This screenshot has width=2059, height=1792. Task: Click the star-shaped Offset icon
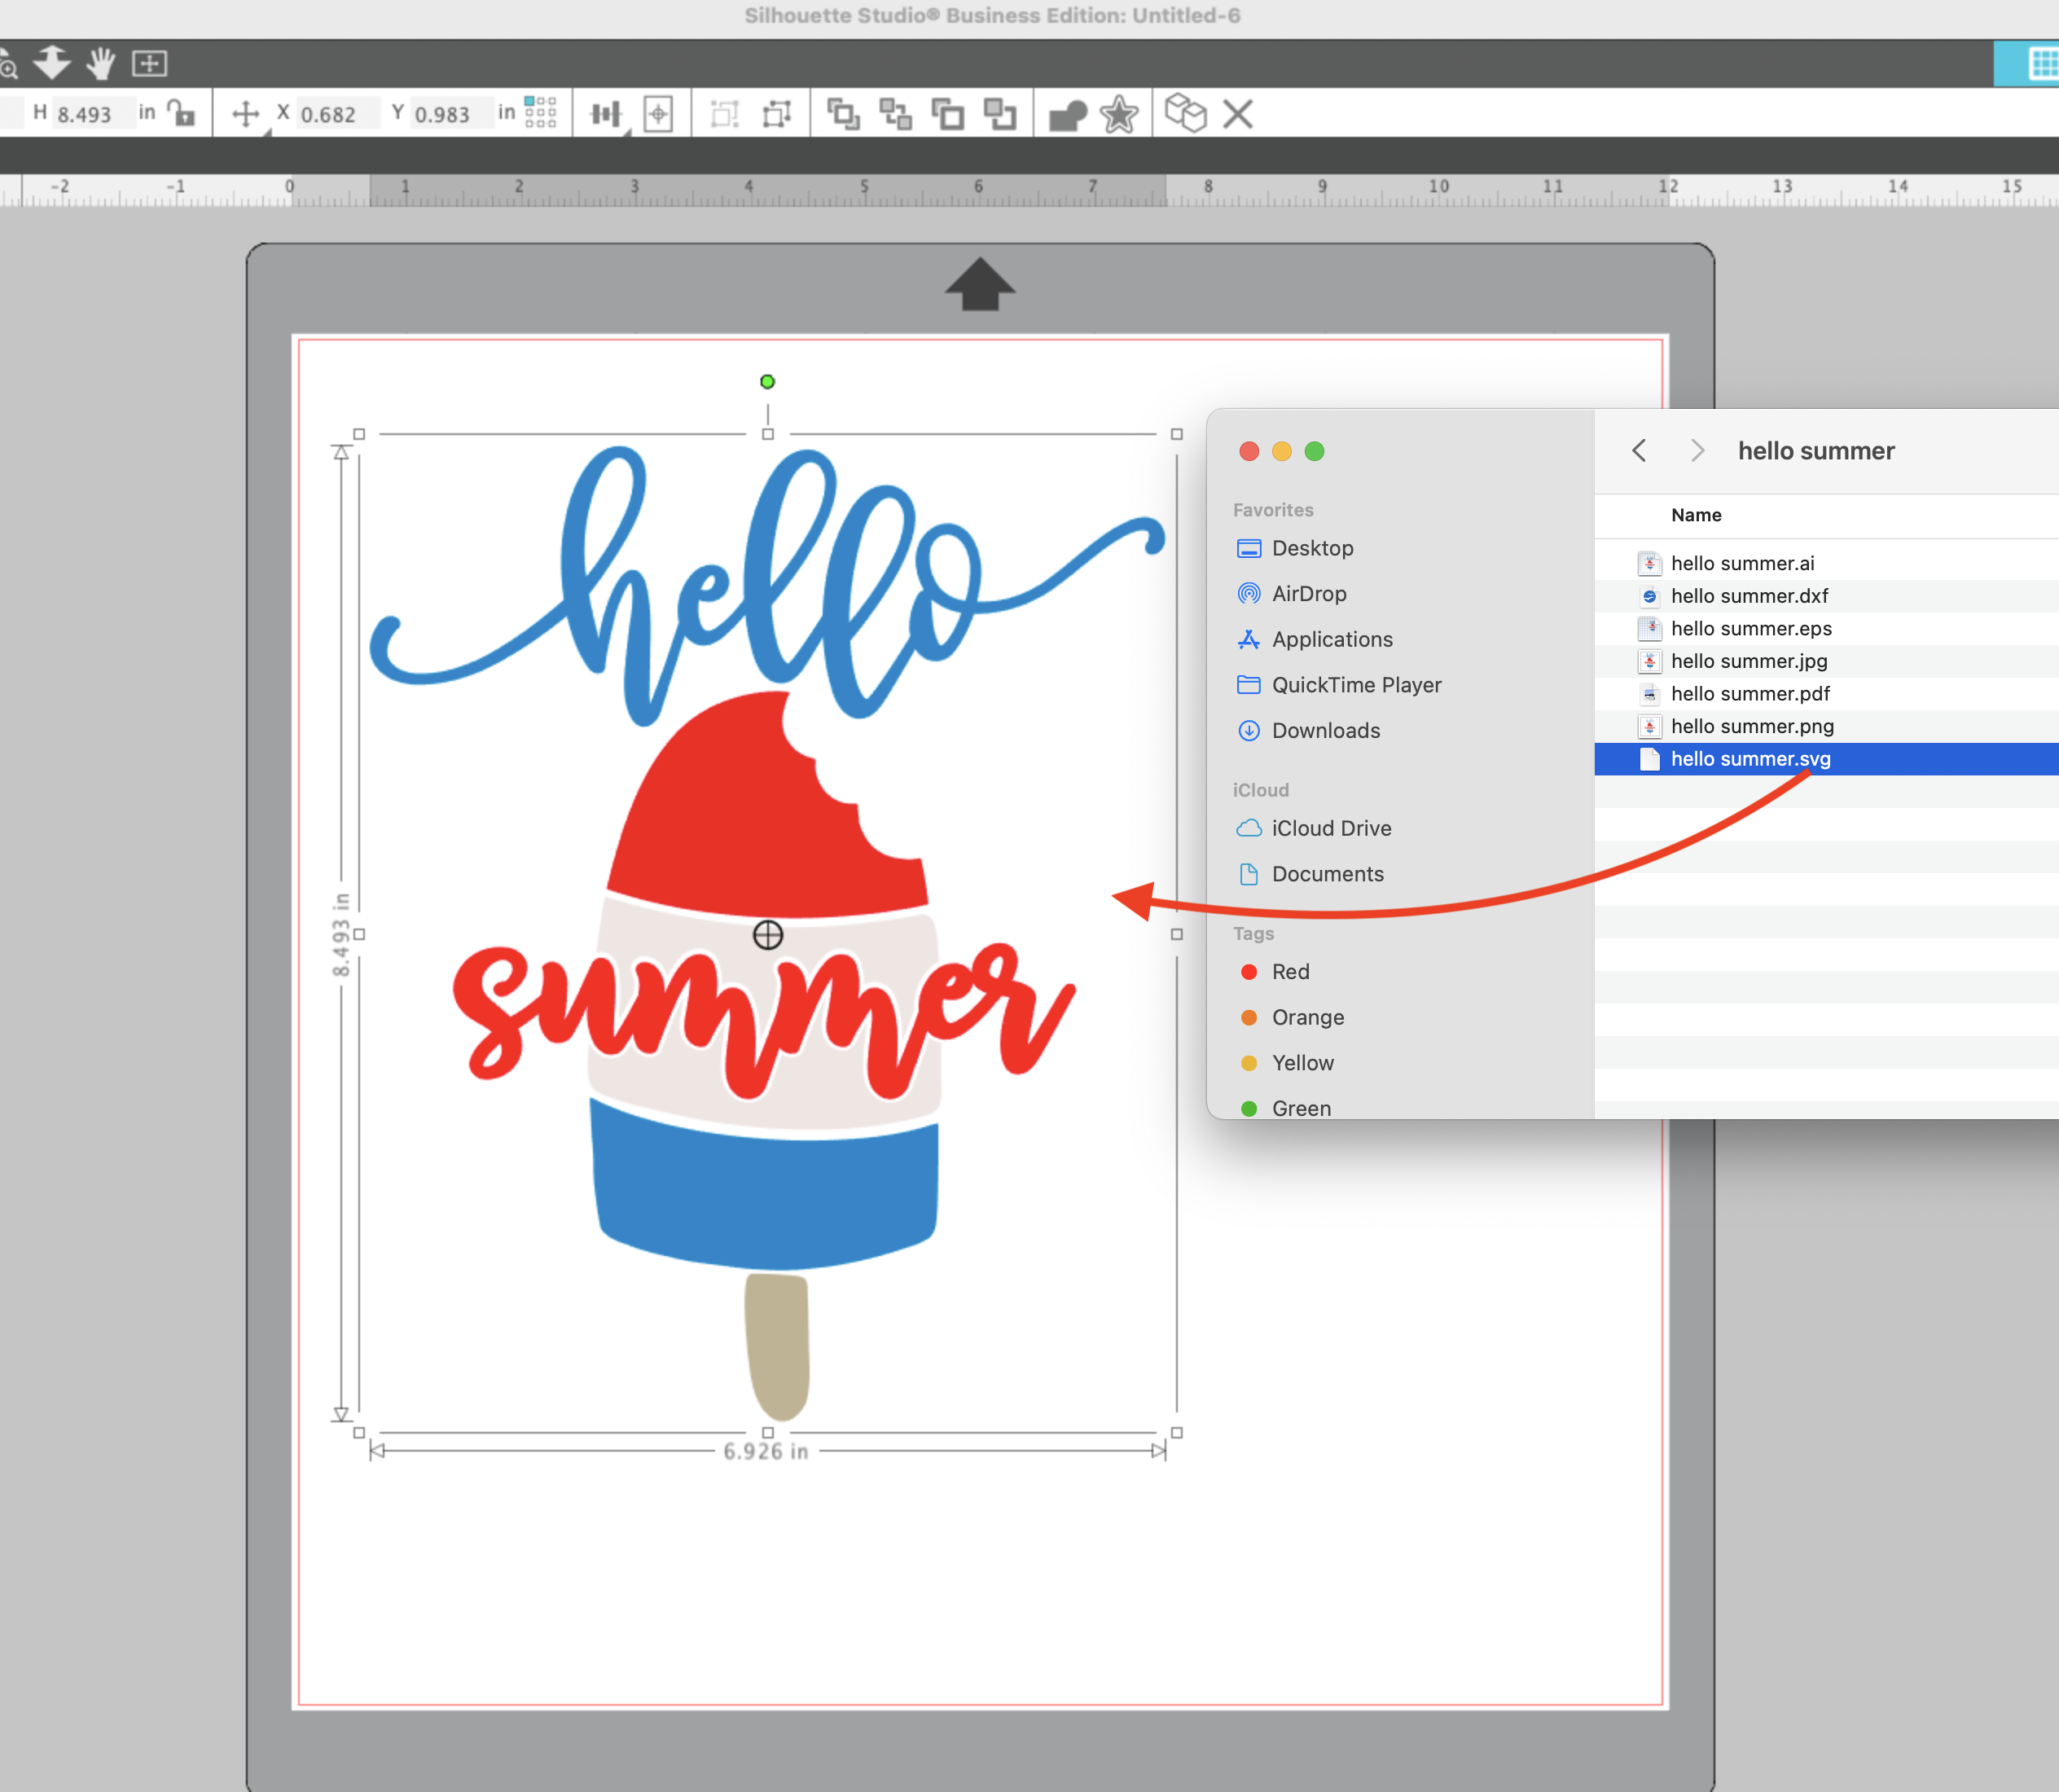pyautogui.click(x=1119, y=113)
